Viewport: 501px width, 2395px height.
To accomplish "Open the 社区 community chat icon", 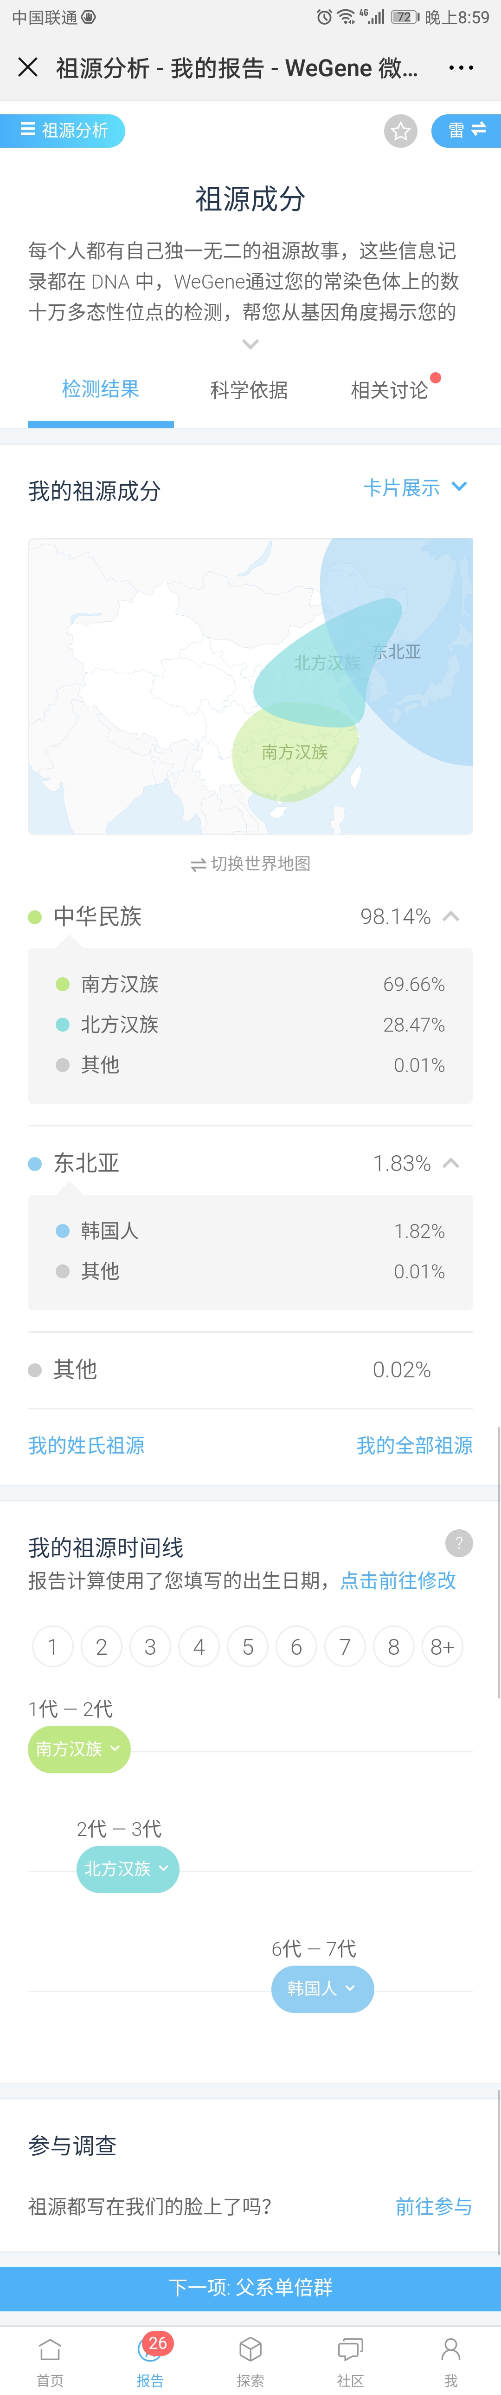I will point(350,2362).
